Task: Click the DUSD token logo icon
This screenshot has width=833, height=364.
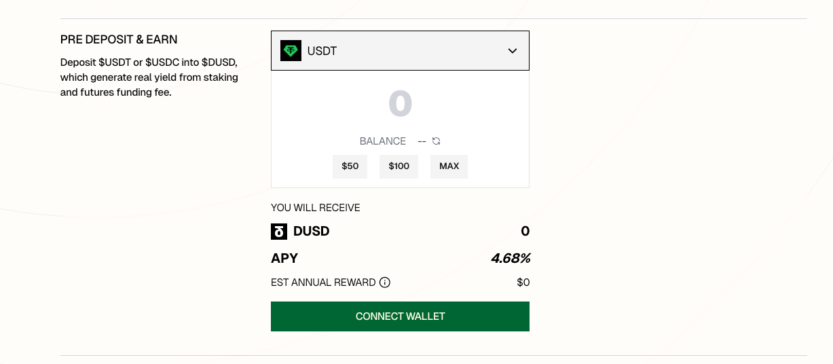Action: click(x=279, y=232)
